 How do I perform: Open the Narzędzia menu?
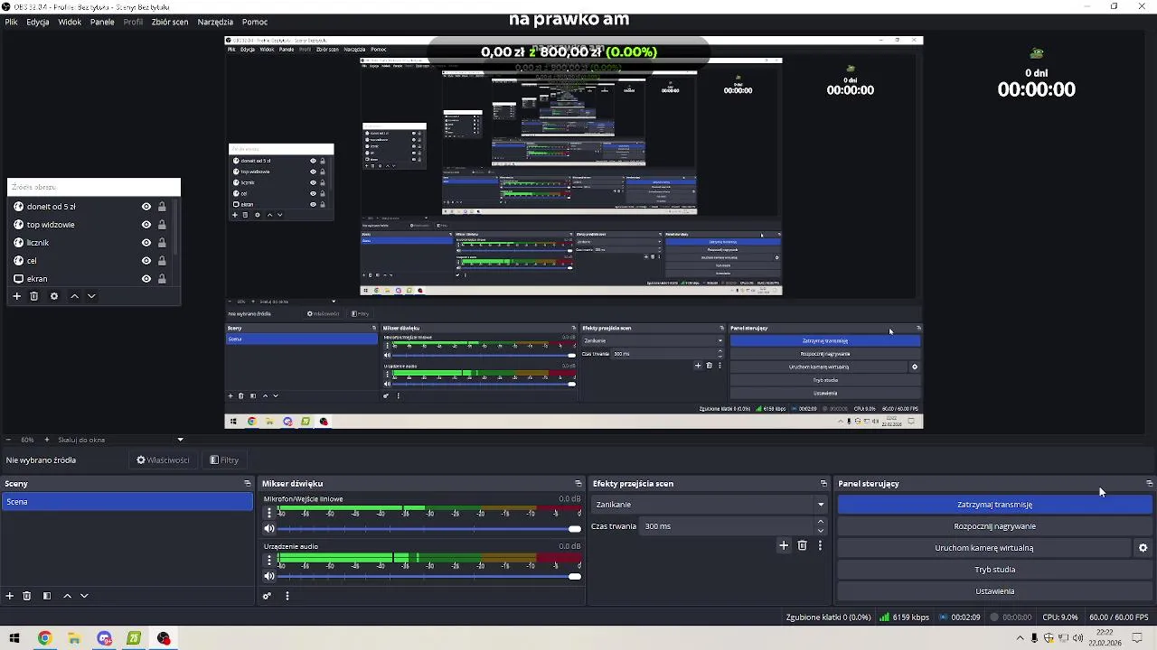click(215, 22)
